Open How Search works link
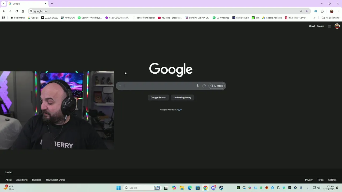The image size is (342, 192). tap(56, 180)
